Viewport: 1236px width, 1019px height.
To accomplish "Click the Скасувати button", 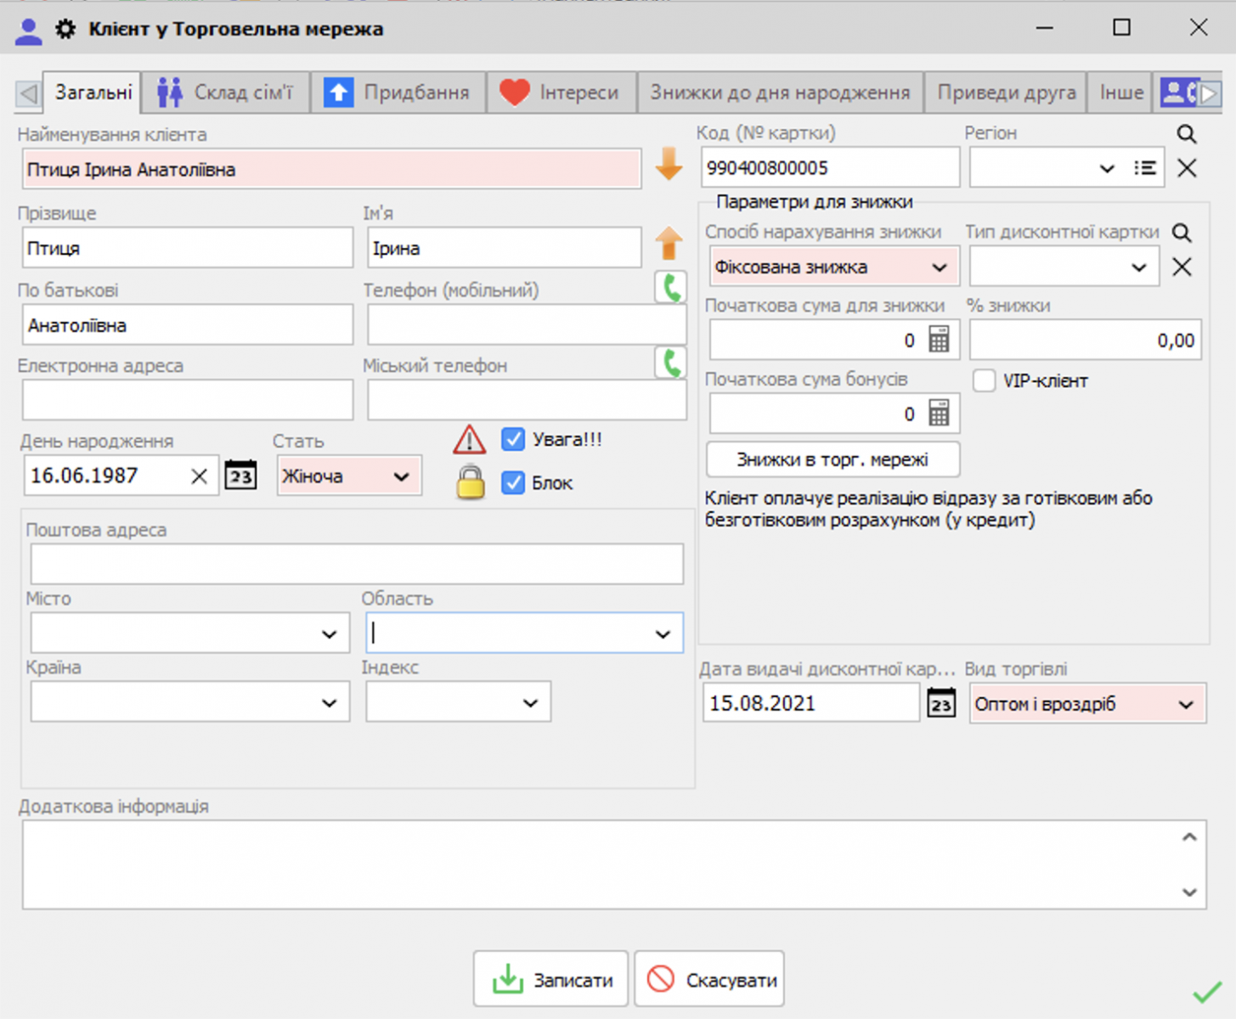I will click(709, 979).
